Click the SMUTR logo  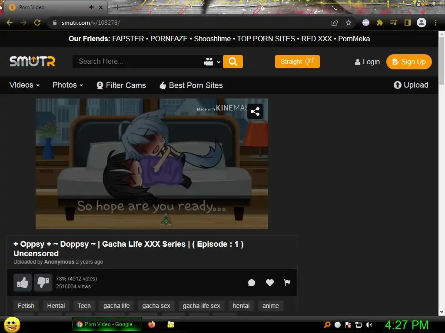point(32,62)
